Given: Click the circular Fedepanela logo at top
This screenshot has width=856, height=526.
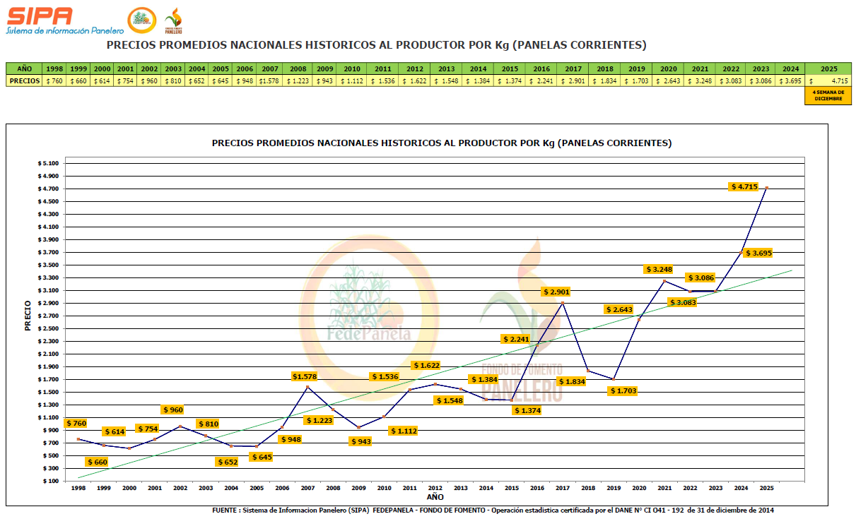Looking at the screenshot, I should pos(141,20).
